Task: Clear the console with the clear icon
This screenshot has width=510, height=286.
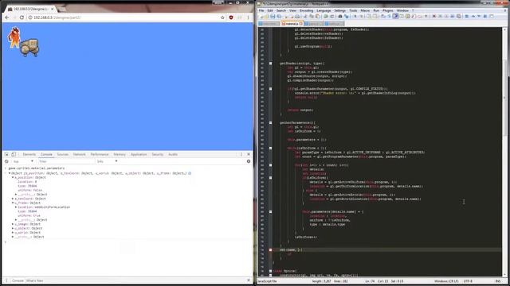Action: [x=6, y=161]
